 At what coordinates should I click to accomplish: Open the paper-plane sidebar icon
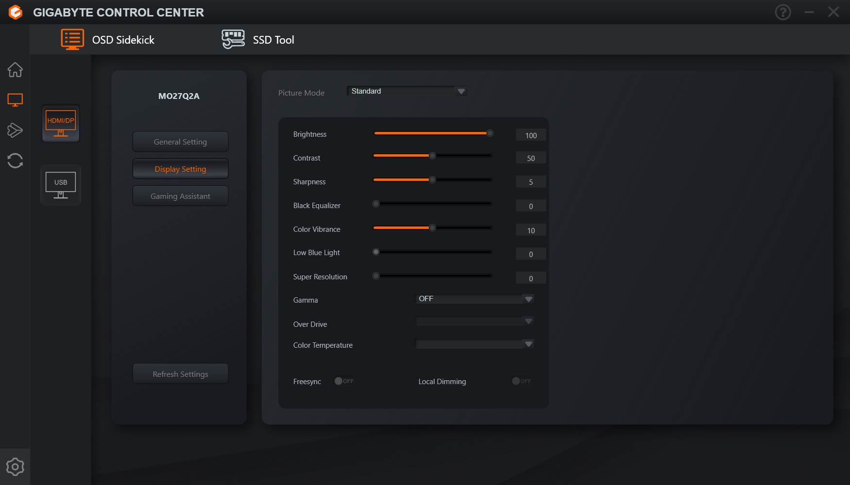pos(15,130)
